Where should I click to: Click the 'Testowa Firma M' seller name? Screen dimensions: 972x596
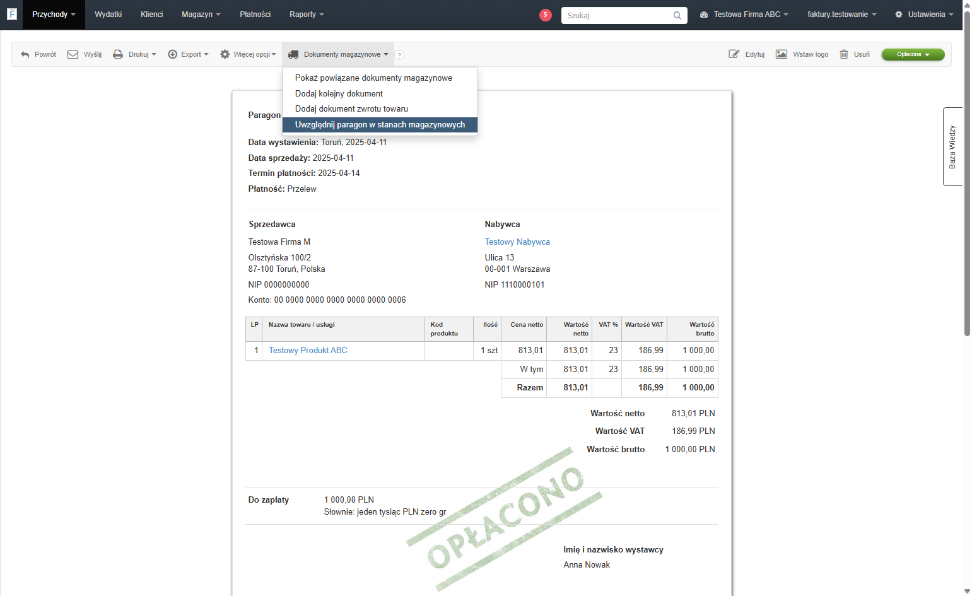[x=279, y=242]
